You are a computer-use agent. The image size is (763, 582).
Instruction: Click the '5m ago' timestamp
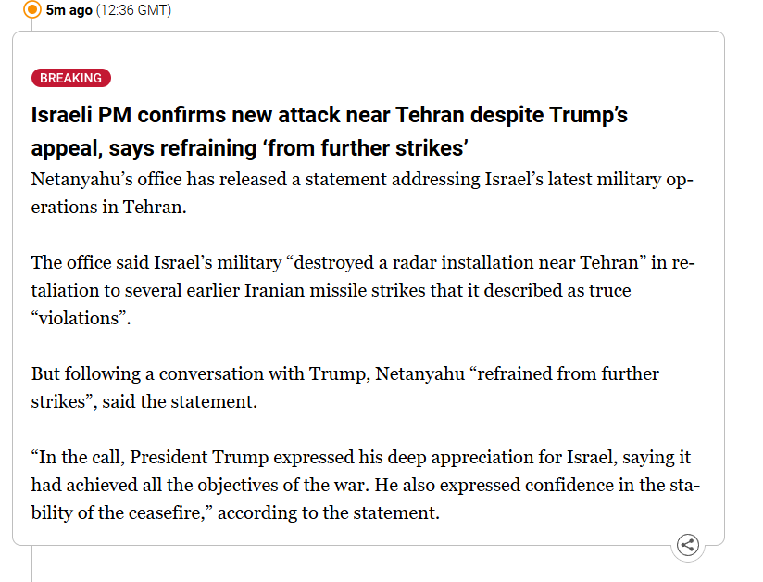pos(69,10)
